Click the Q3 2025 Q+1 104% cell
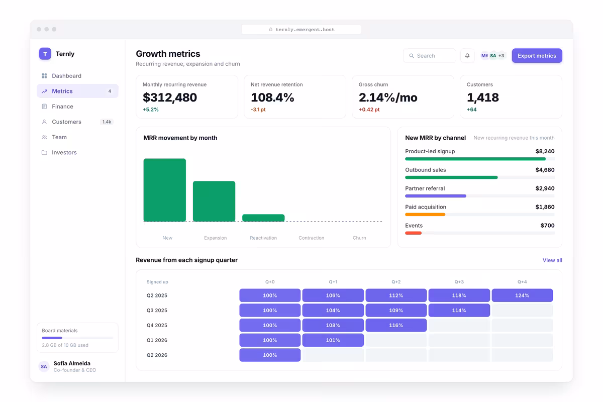The image size is (603, 402). pos(333,311)
